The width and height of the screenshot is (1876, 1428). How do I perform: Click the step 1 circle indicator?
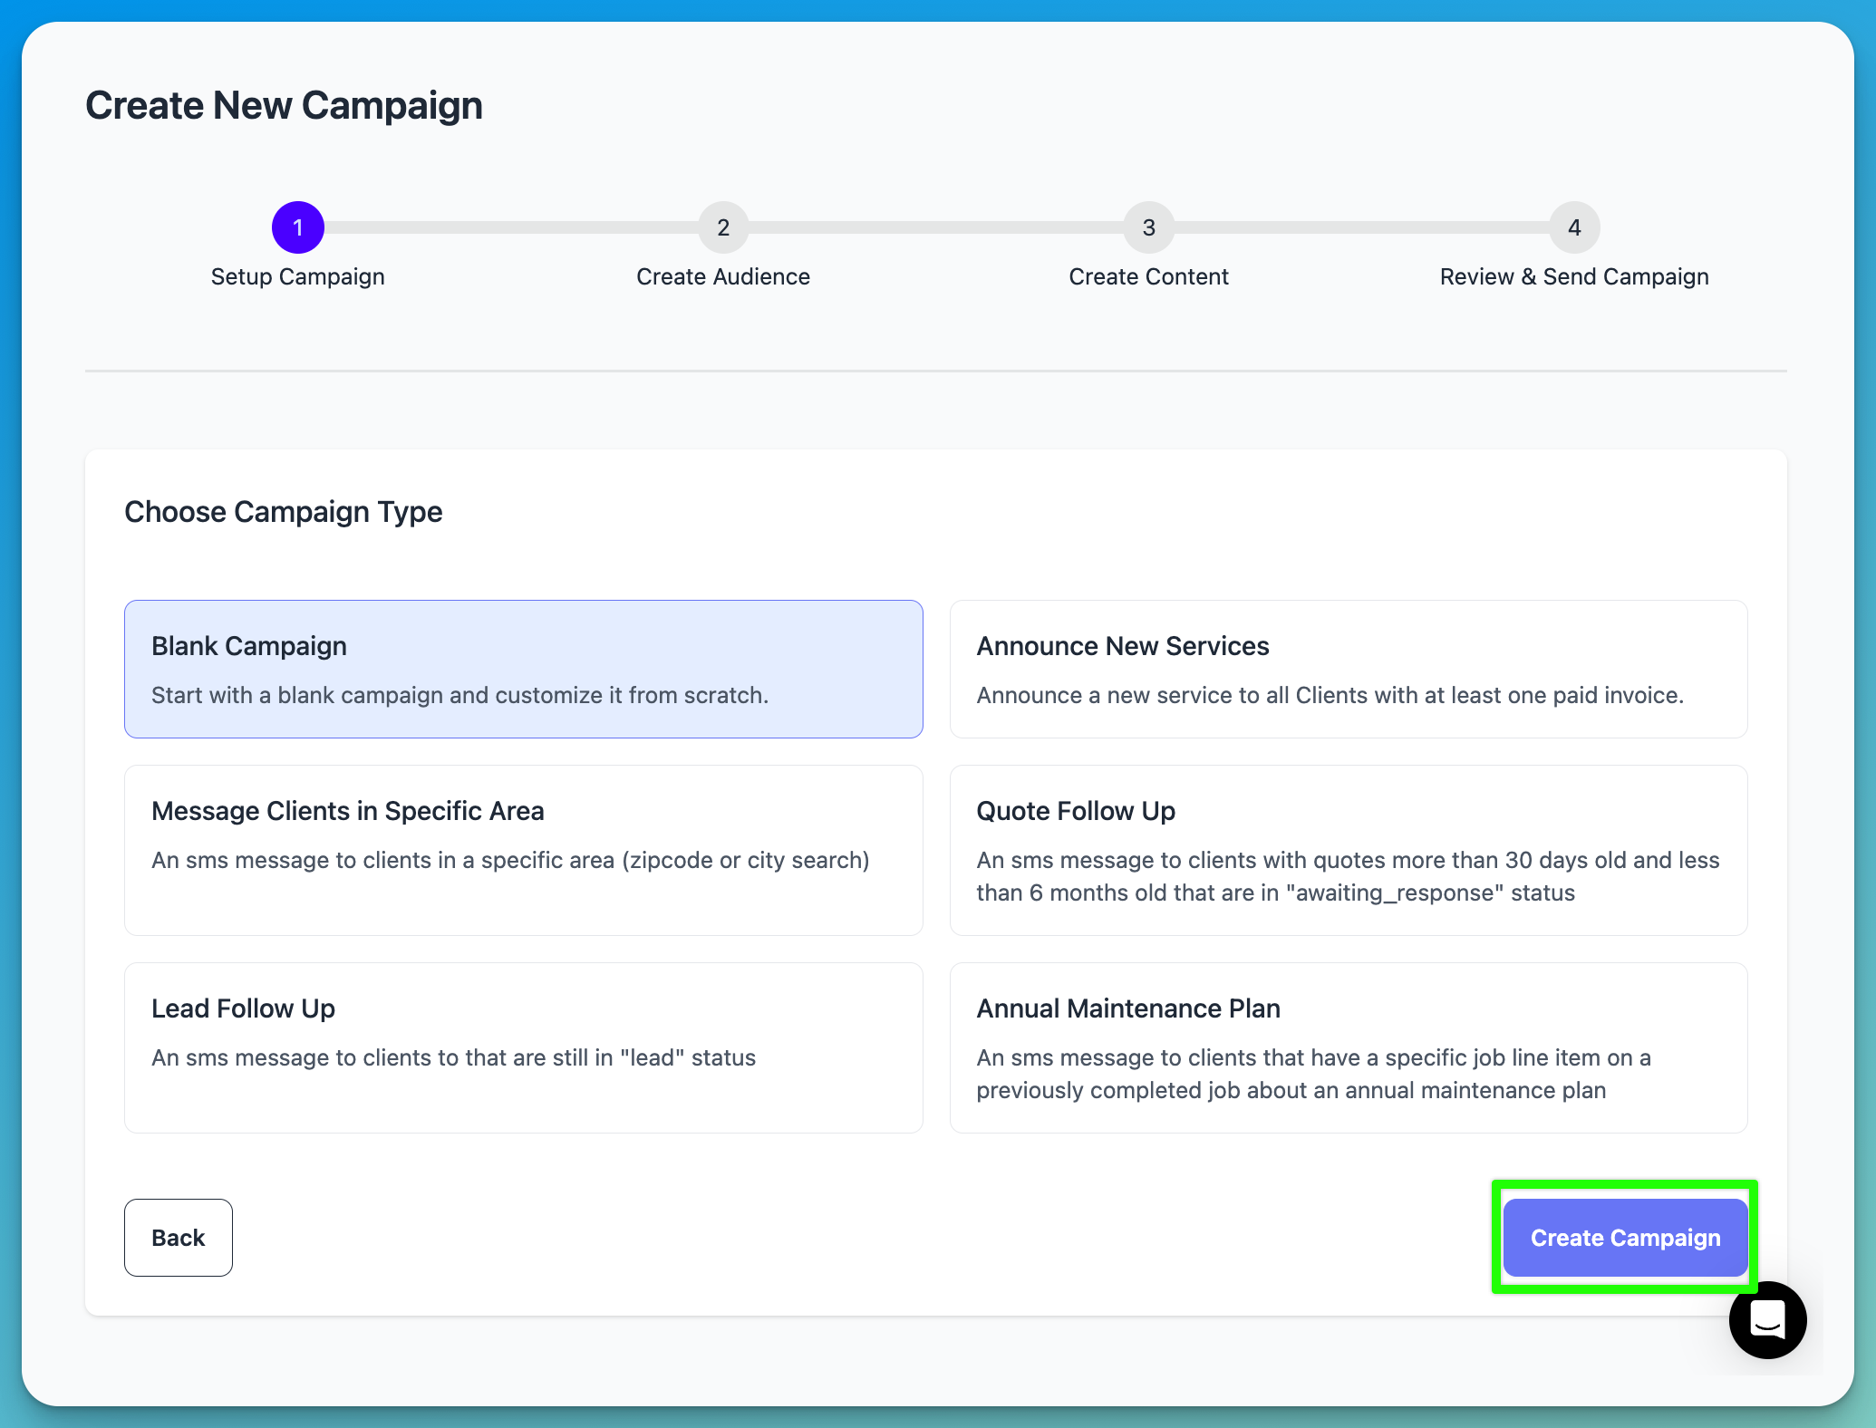(298, 227)
